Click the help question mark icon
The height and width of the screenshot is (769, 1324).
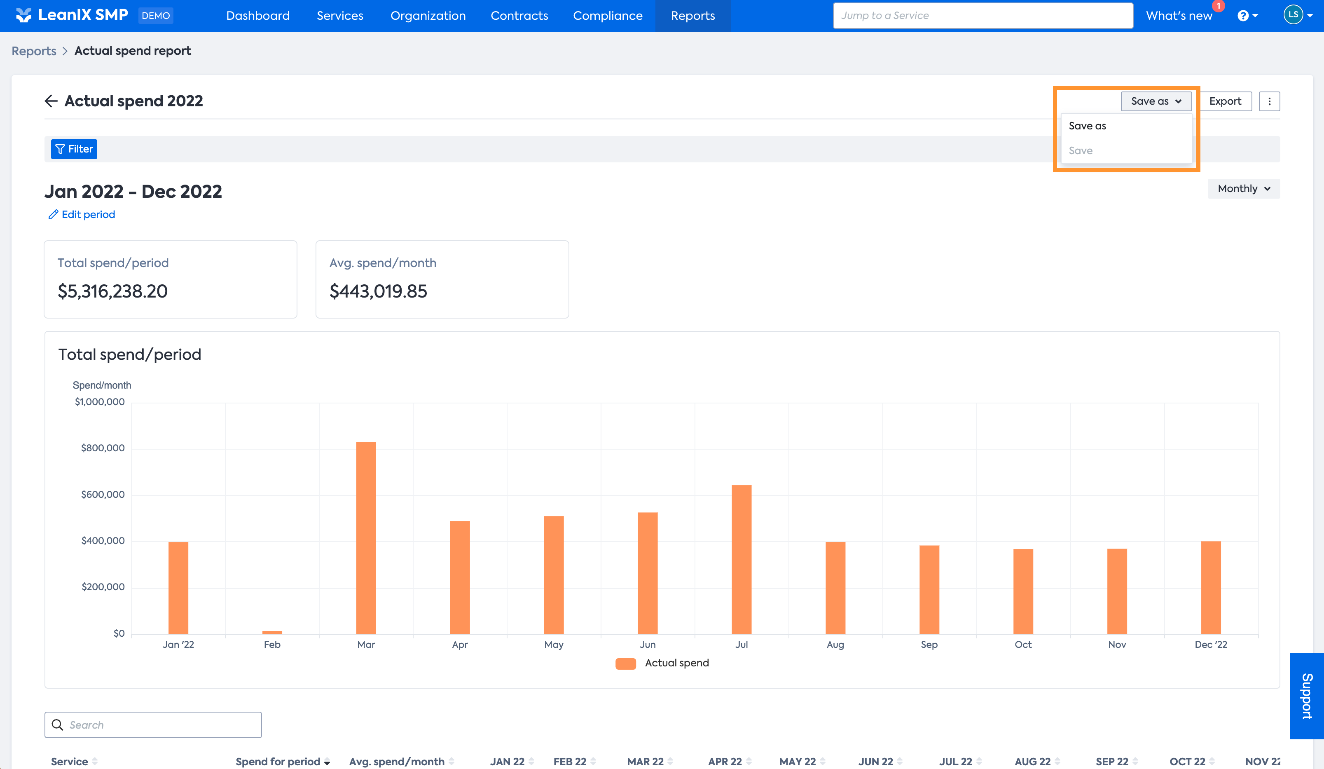(x=1242, y=16)
